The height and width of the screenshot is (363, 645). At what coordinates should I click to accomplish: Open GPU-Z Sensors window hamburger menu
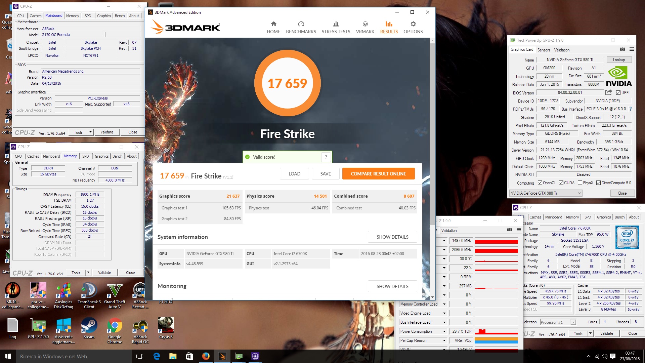(x=519, y=230)
